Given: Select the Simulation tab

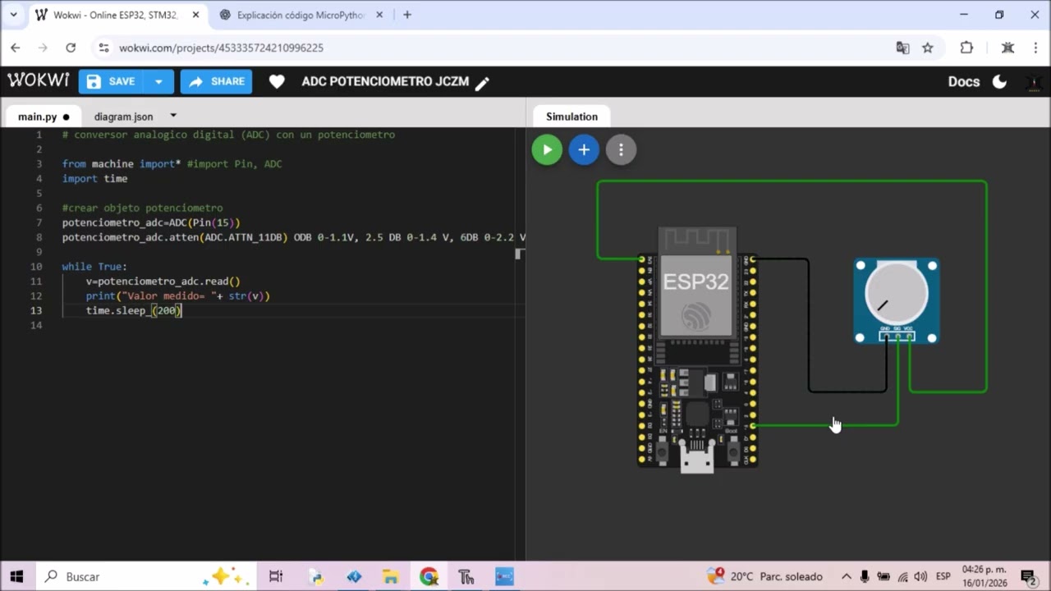Looking at the screenshot, I should 571,117.
